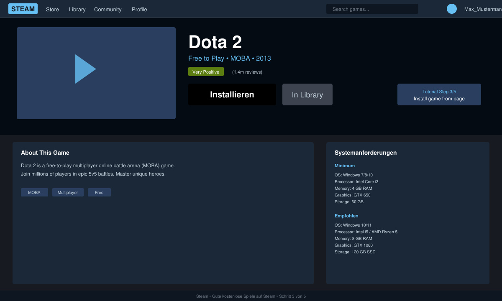
Task: Focus the Search games field
Action: tap(372, 9)
